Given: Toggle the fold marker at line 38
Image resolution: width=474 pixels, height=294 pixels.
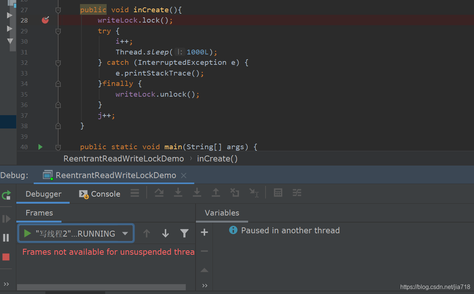Looking at the screenshot, I should point(58,126).
